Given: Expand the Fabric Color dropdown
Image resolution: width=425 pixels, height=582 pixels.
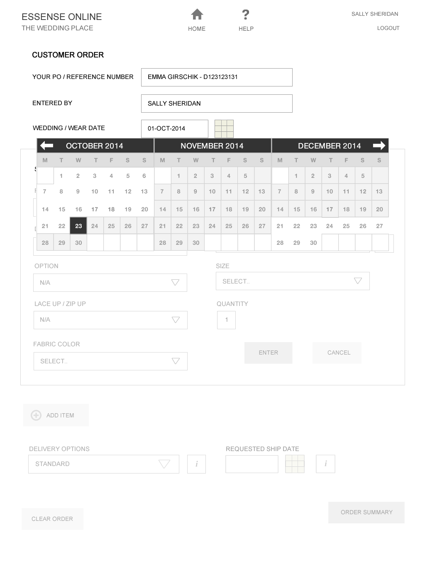Looking at the screenshot, I should pyautogui.click(x=176, y=361).
